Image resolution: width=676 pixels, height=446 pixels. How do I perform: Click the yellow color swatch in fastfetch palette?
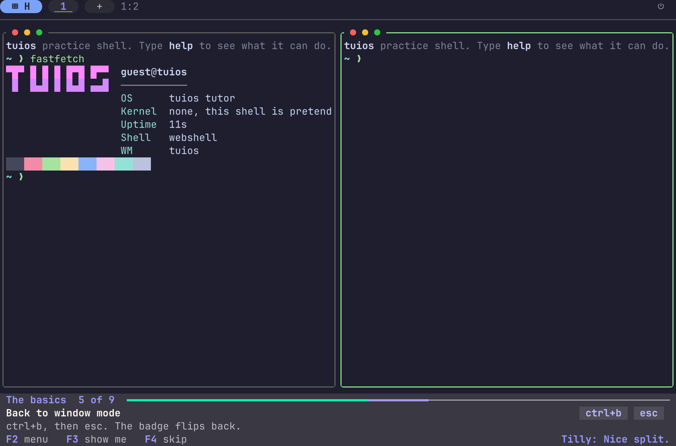(69, 164)
